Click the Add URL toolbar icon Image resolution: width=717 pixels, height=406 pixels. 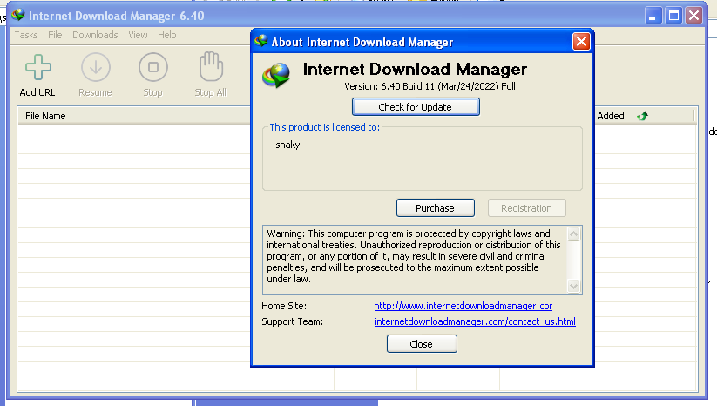point(38,67)
